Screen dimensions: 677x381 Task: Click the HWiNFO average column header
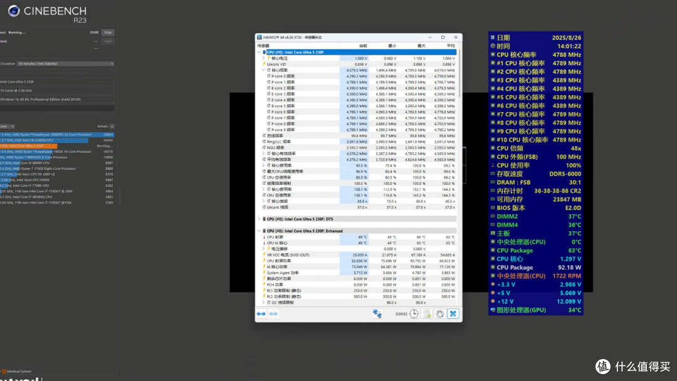coord(442,46)
